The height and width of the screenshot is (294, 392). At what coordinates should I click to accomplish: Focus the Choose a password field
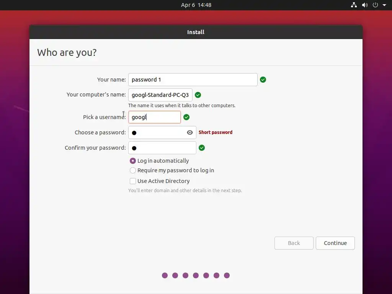pos(162,132)
